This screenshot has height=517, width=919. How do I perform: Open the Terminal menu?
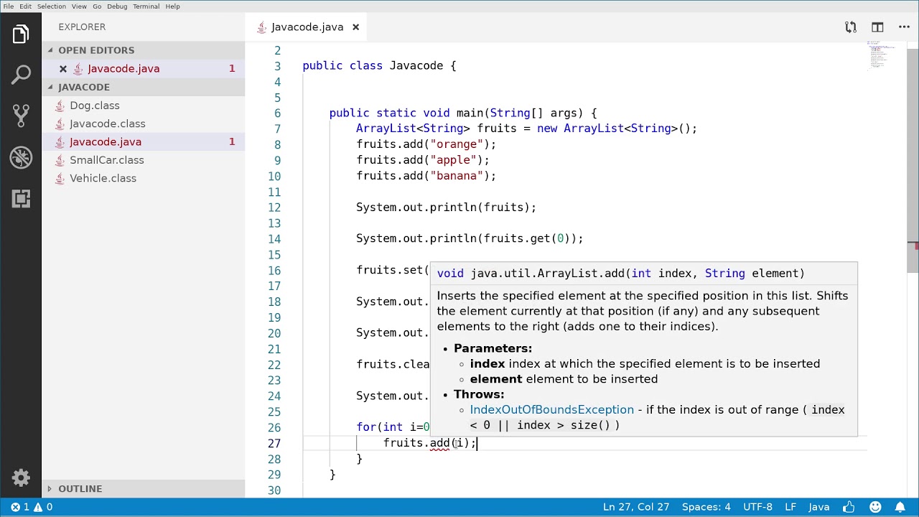[x=146, y=6]
